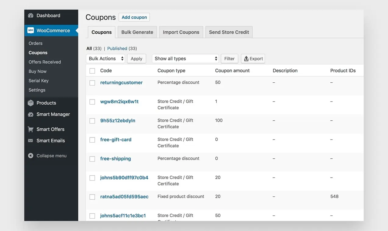
Task: Tick the free-gift-card checkbox
Action: (92, 140)
